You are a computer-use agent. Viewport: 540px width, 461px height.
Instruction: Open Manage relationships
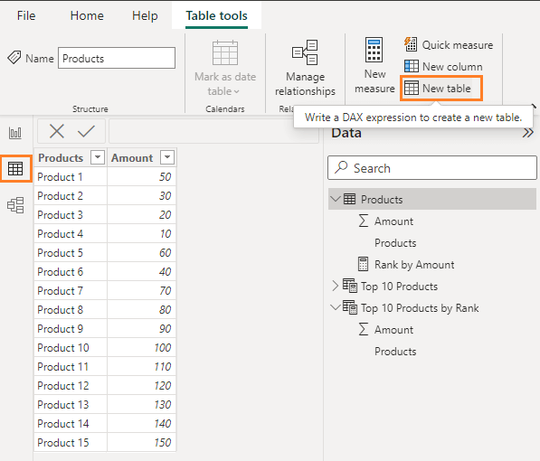(305, 68)
